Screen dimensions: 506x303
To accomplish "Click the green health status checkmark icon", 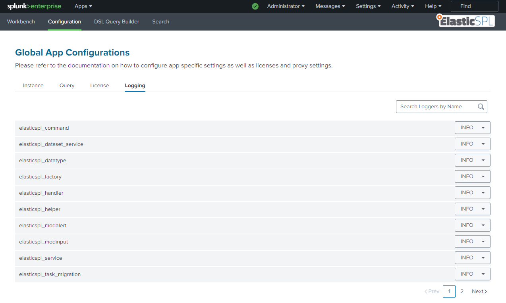I will point(255,6).
